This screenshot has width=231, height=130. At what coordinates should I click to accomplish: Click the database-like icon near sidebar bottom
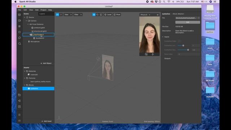click(19, 115)
